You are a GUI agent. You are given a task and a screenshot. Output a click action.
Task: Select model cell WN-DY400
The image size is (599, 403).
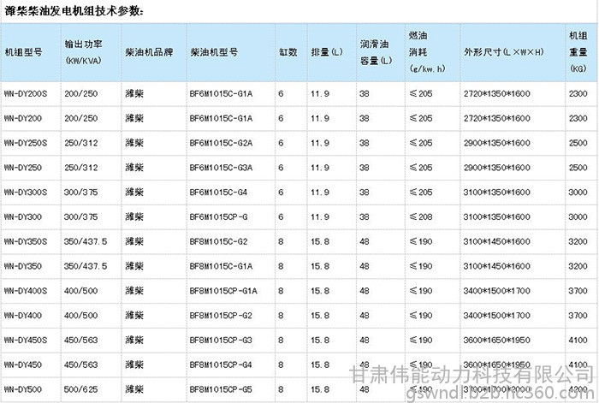23,316
